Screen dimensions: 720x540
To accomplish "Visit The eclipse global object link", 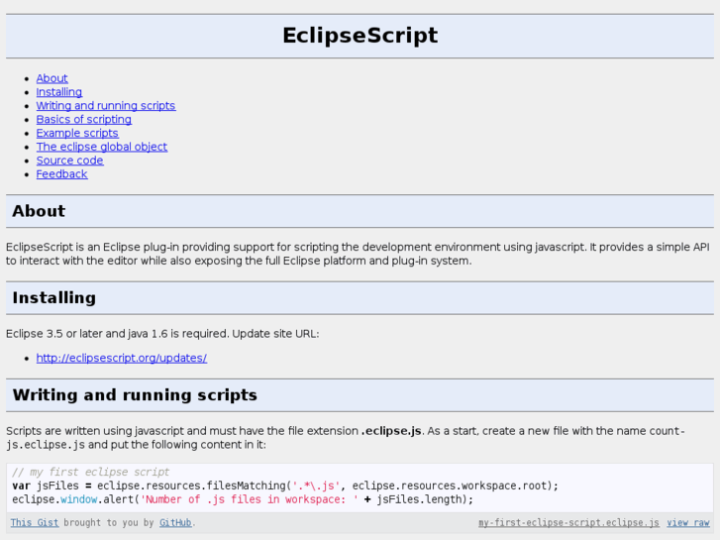I will coord(101,147).
